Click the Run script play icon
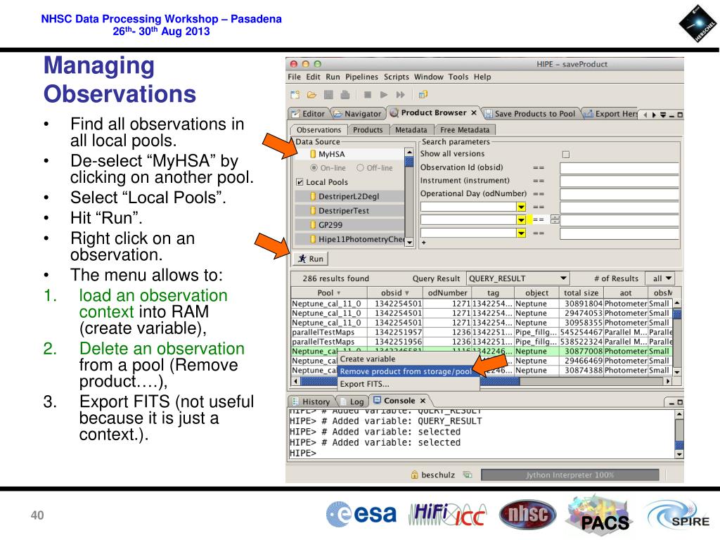Viewport: 720px width, 540px height. [x=384, y=95]
